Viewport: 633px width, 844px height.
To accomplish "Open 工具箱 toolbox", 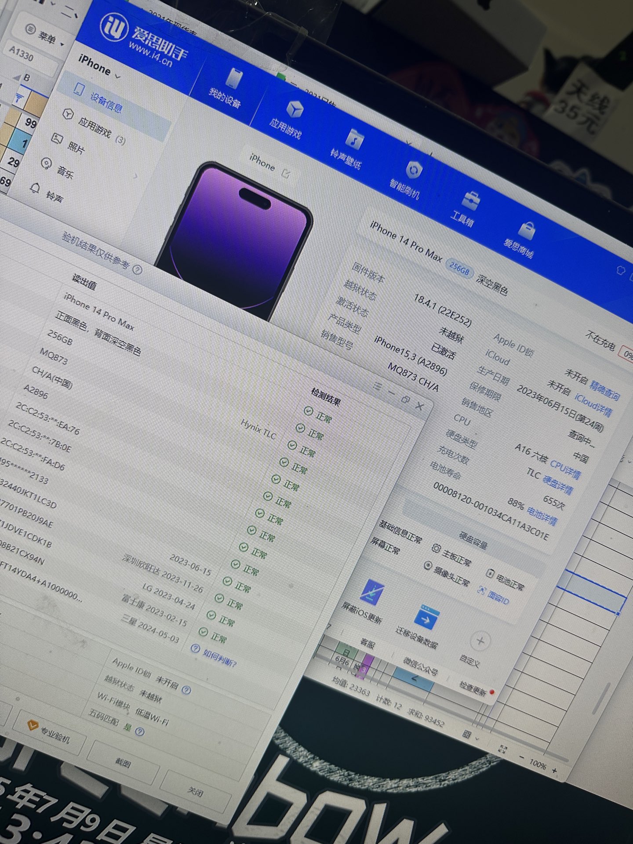I will [465, 208].
